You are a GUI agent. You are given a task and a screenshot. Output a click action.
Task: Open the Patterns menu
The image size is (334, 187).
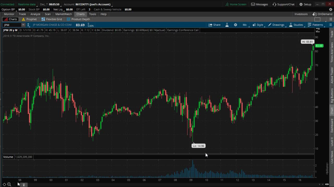click(315, 25)
